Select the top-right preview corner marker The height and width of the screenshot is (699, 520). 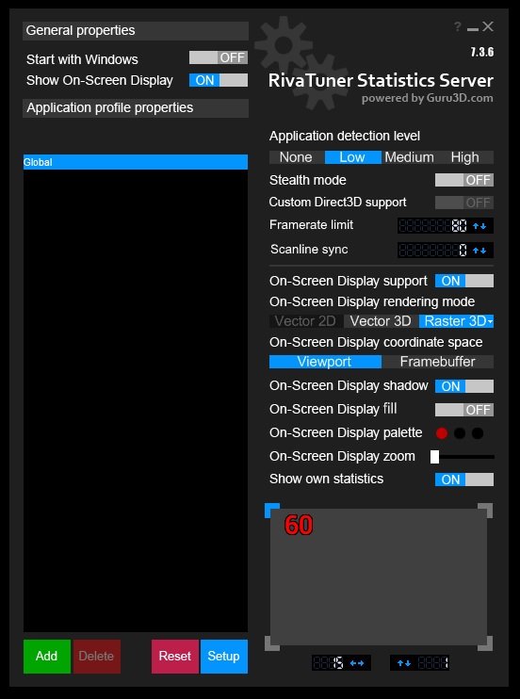[x=486, y=511]
